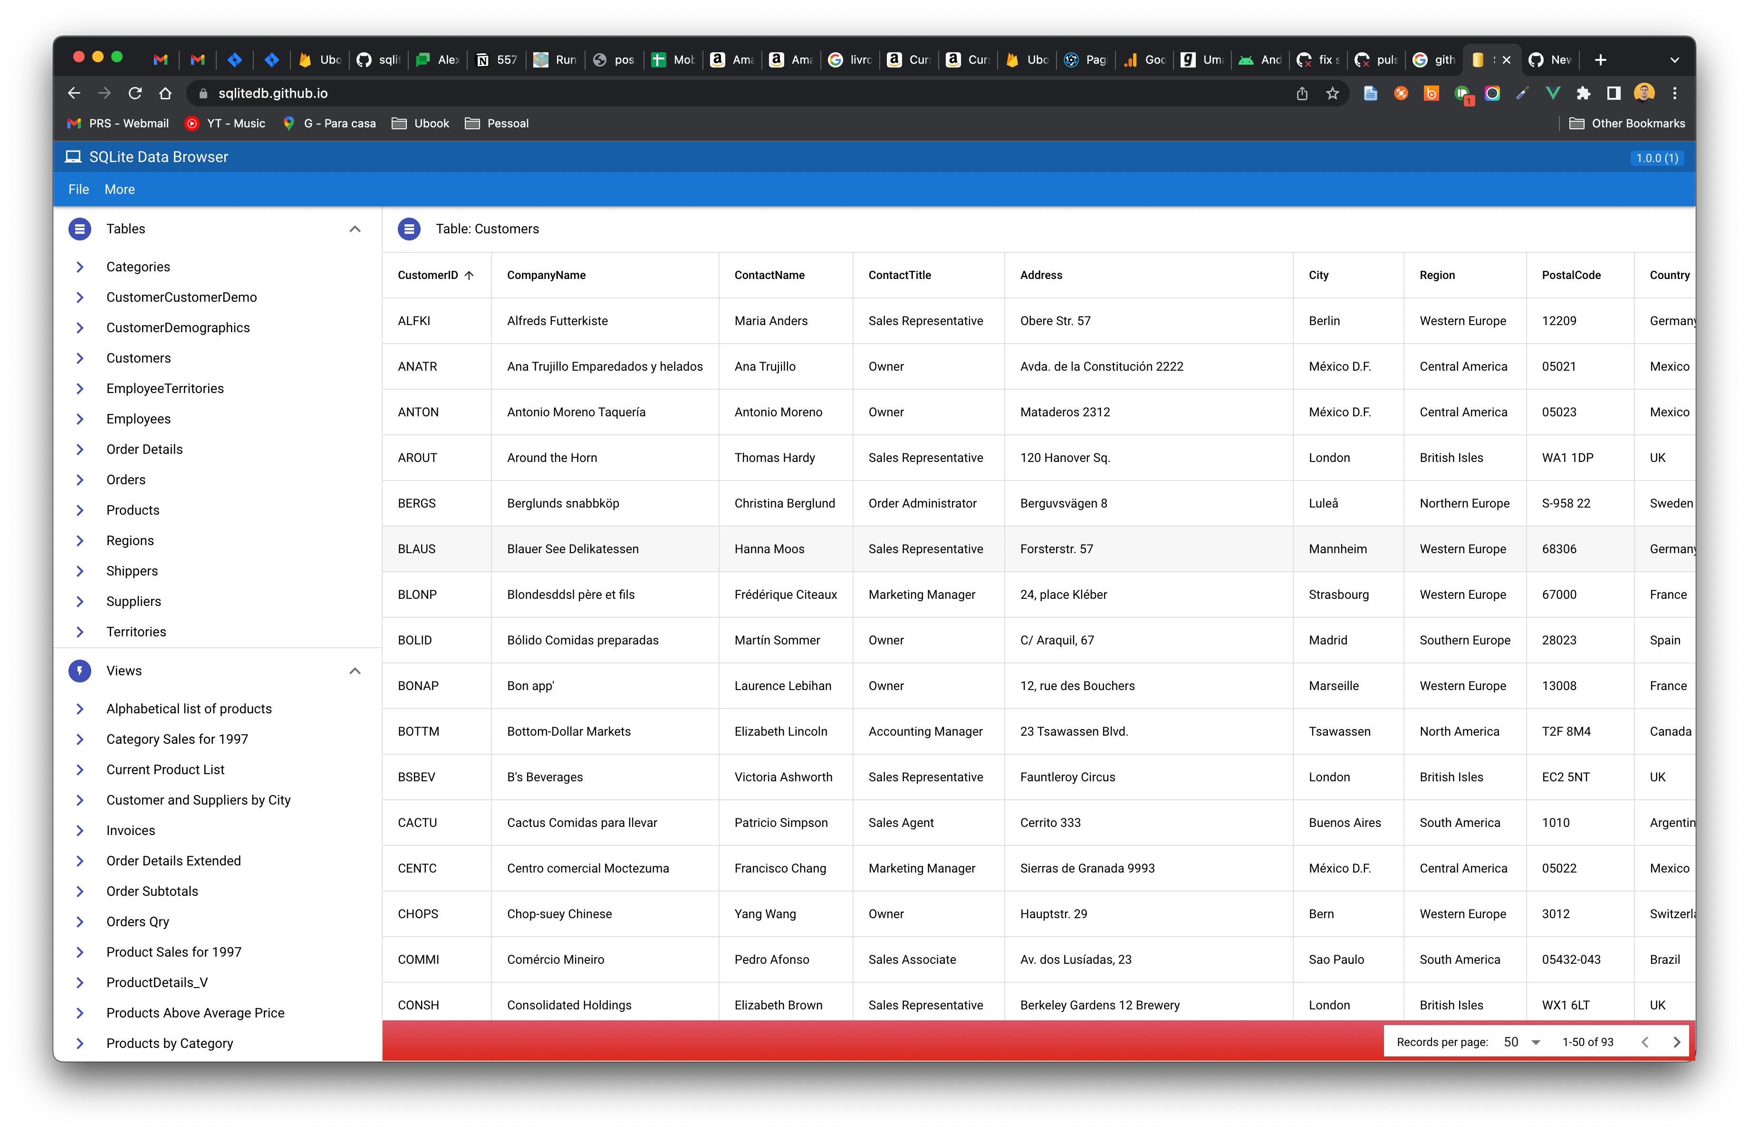
Task: Click the browser reload icon
Action: pyautogui.click(x=135, y=93)
